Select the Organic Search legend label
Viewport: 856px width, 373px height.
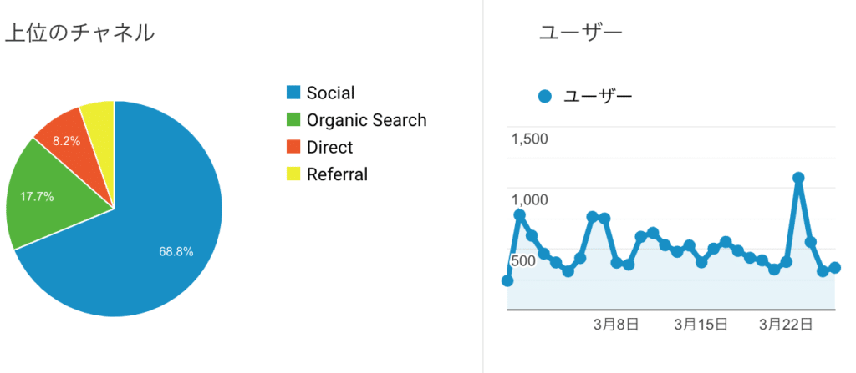[x=366, y=120]
